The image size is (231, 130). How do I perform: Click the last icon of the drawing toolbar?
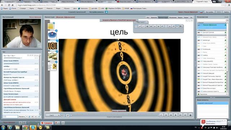click(181, 26)
